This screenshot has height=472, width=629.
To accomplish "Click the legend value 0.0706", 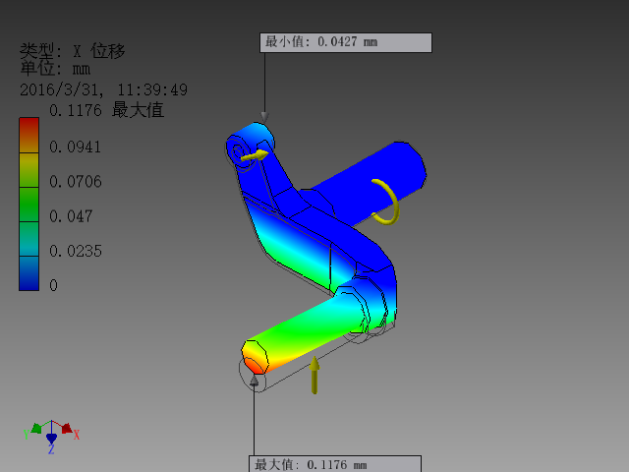I will click(x=76, y=181).
